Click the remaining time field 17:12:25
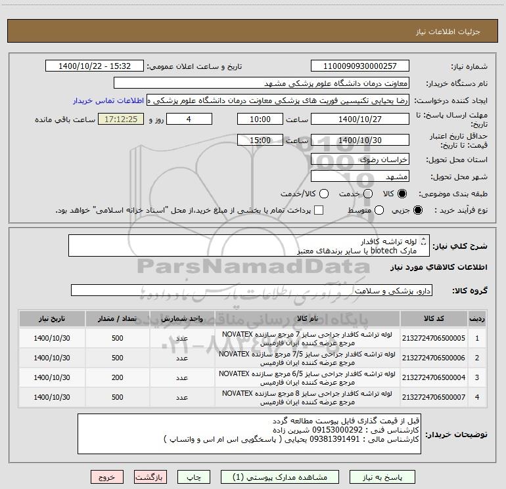This screenshot has height=489, width=506. tap(121, 119)
